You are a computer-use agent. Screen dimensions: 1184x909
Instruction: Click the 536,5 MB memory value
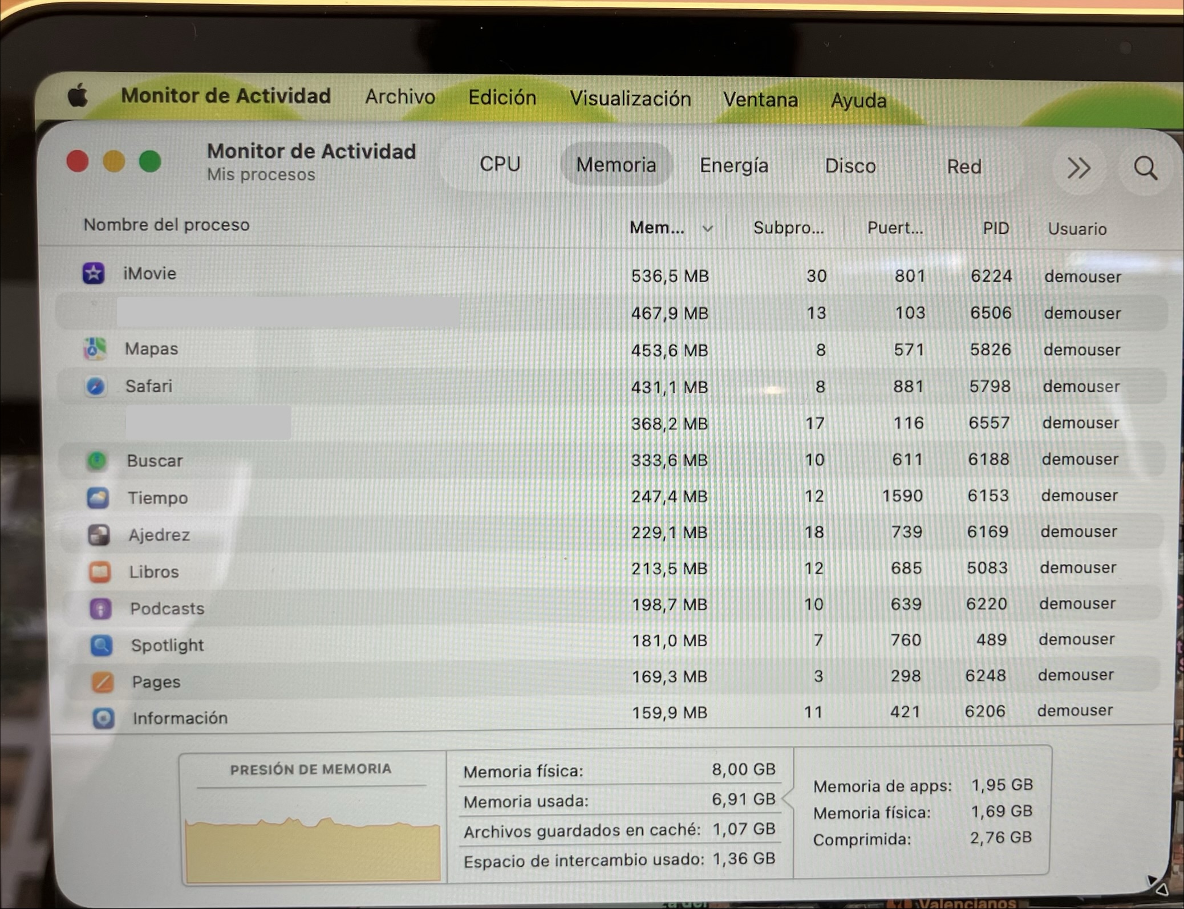point(670,277)
